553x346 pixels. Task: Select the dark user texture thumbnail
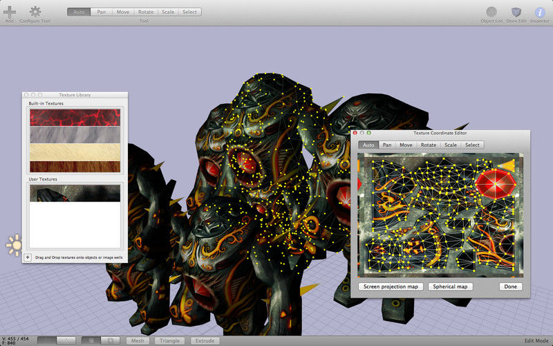75,194
